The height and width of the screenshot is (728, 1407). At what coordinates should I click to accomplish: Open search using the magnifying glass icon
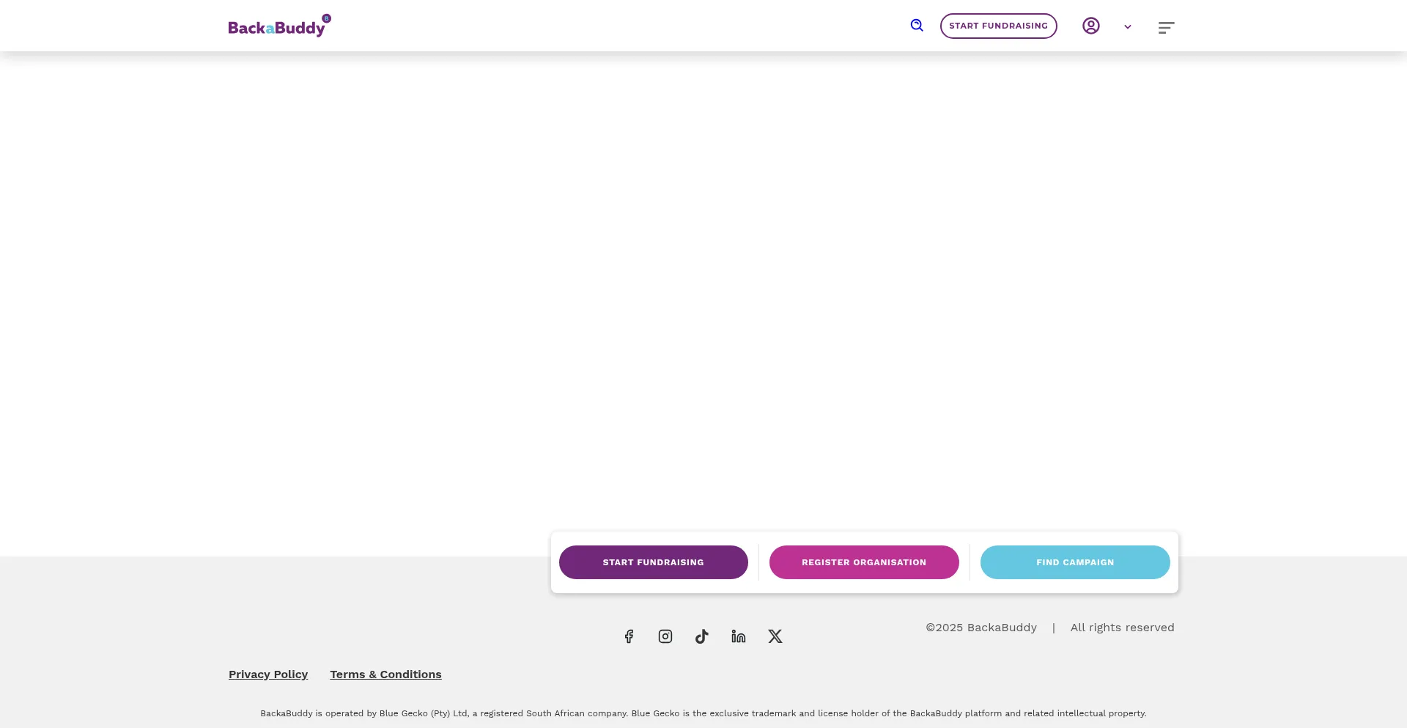917,26
